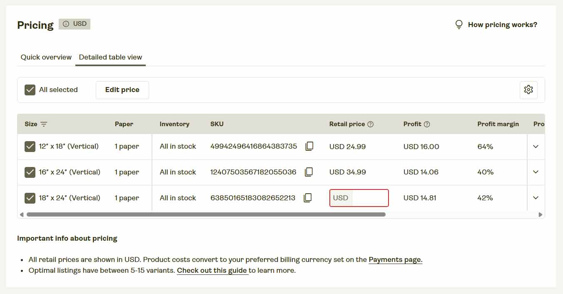
Task: Uncheck the All selected checkbox
Action: point(30,90)
